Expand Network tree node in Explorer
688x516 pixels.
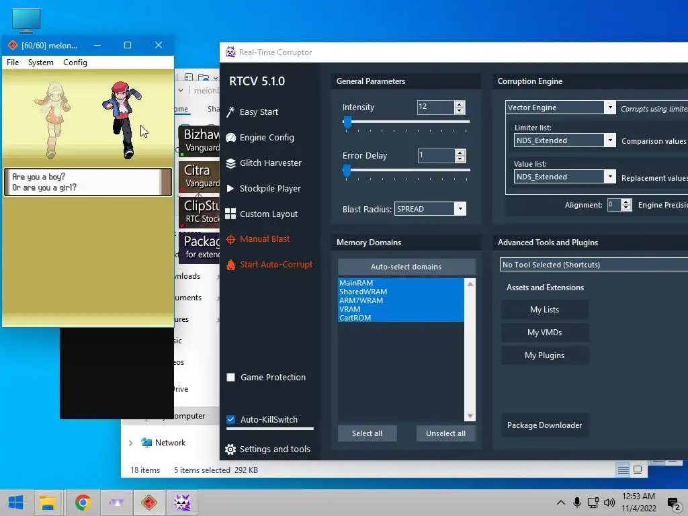click(x=130, y=443)
